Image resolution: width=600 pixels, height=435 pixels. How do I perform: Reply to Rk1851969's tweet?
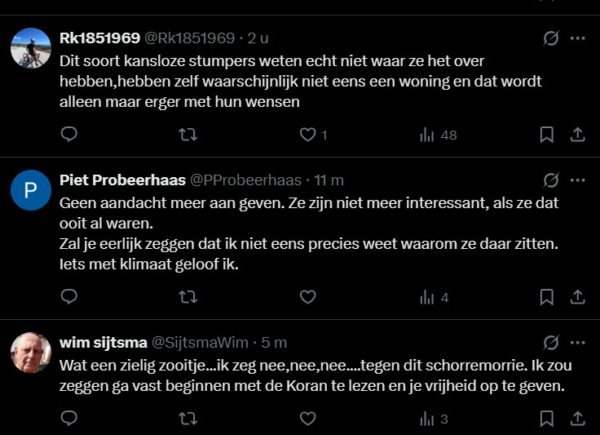69,135
